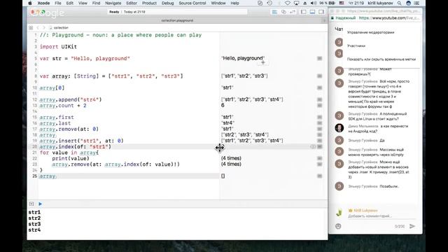Screen dimensions: 448x252
Task: Choose Показать или скрыть временные метки option
Action: (x=381, y=59)
